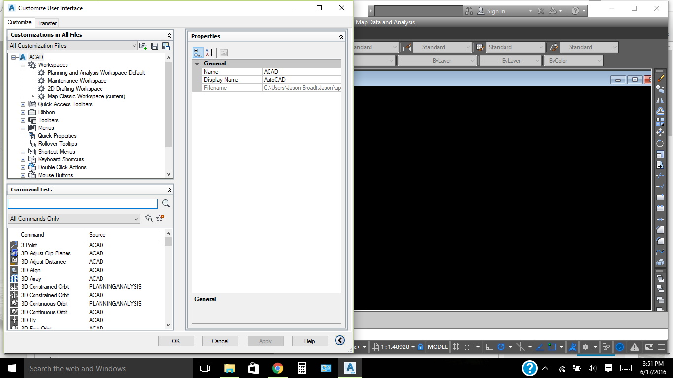
Task: Open the Load partial customization file icon
Action: point(143,45)
